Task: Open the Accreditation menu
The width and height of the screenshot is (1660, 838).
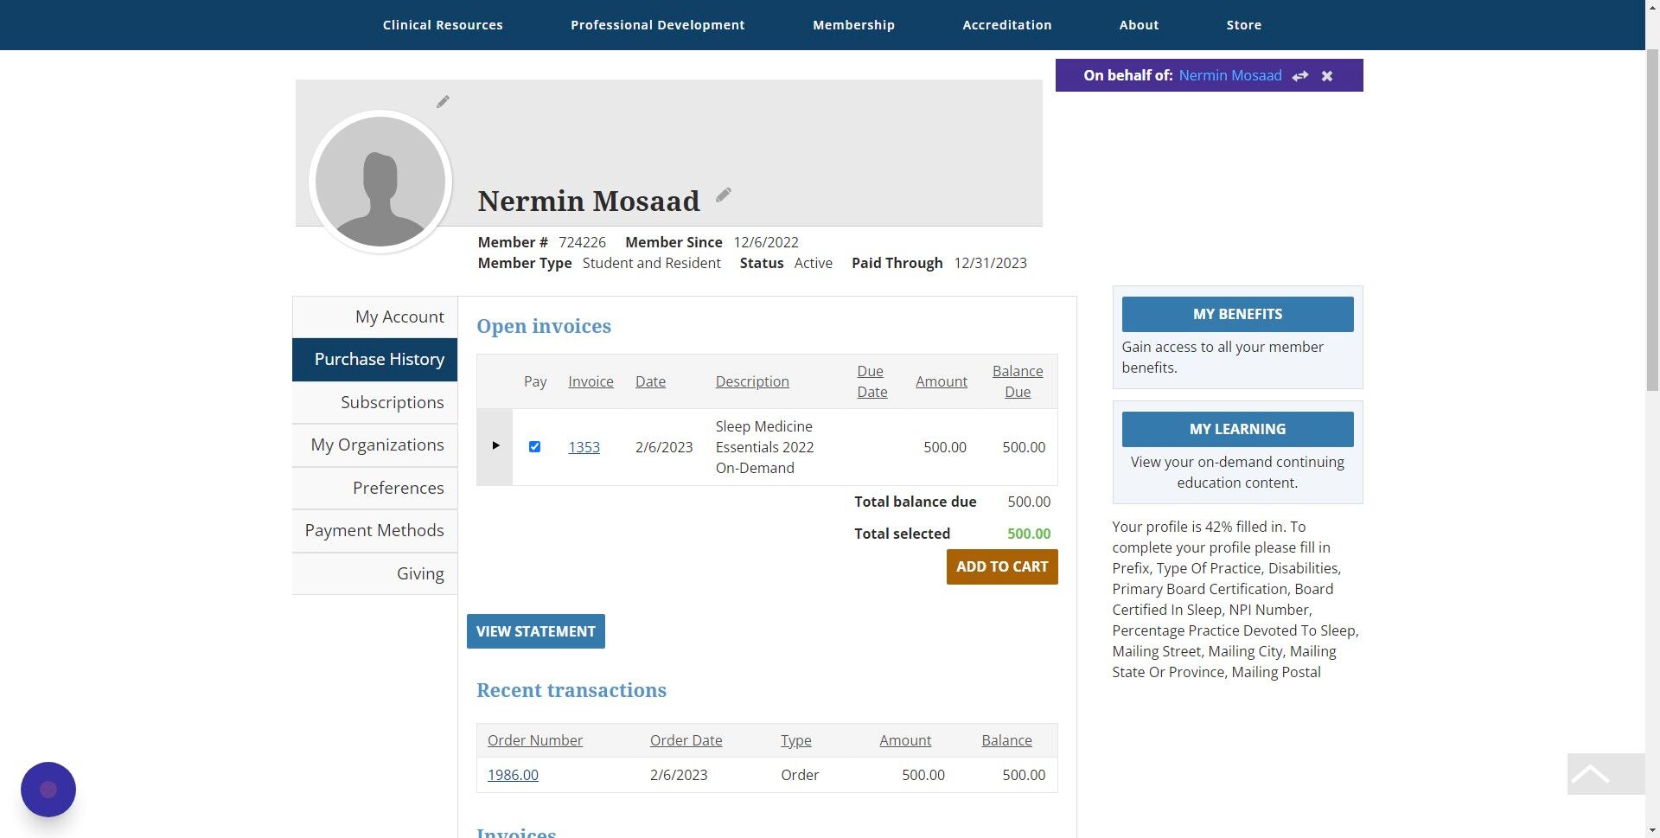Action: point(1007,25)
